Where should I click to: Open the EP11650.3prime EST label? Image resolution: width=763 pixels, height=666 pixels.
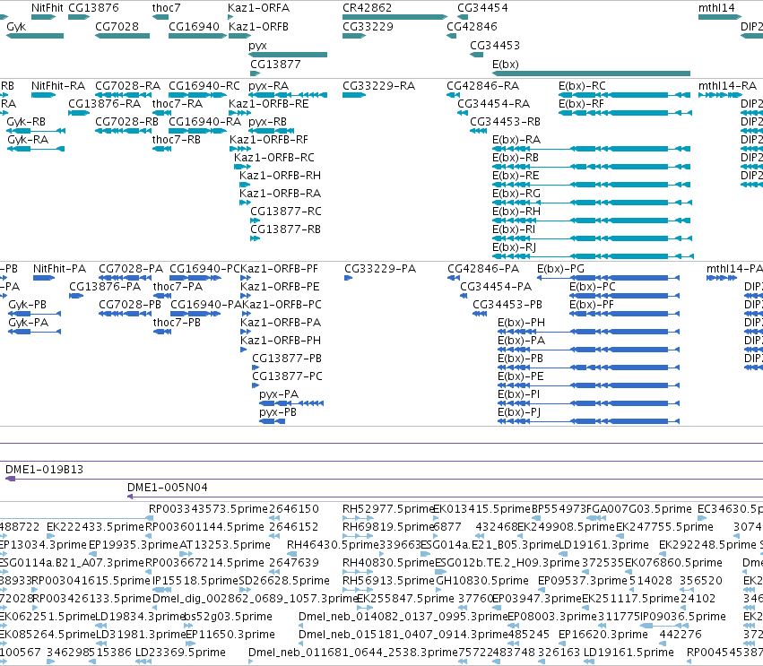230,635
